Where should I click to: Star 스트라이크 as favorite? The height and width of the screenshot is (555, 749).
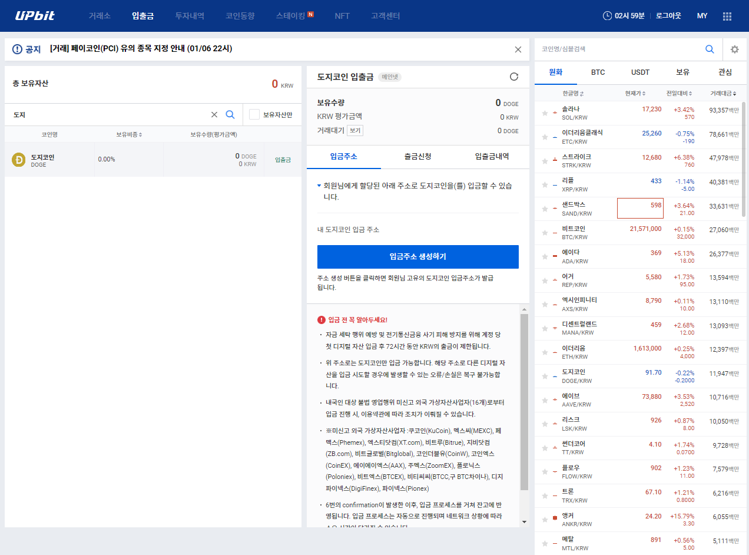545,161
